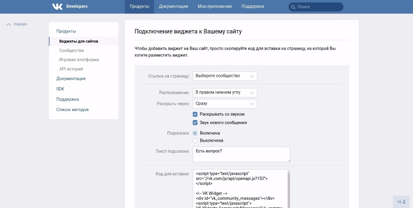
Task: Click the online users counter badge
Action: [x=401, y=202]
